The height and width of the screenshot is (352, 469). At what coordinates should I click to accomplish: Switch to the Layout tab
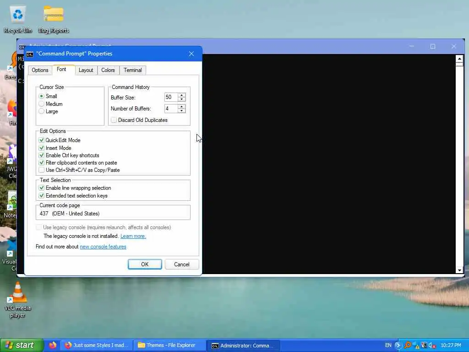pos(86,70)
